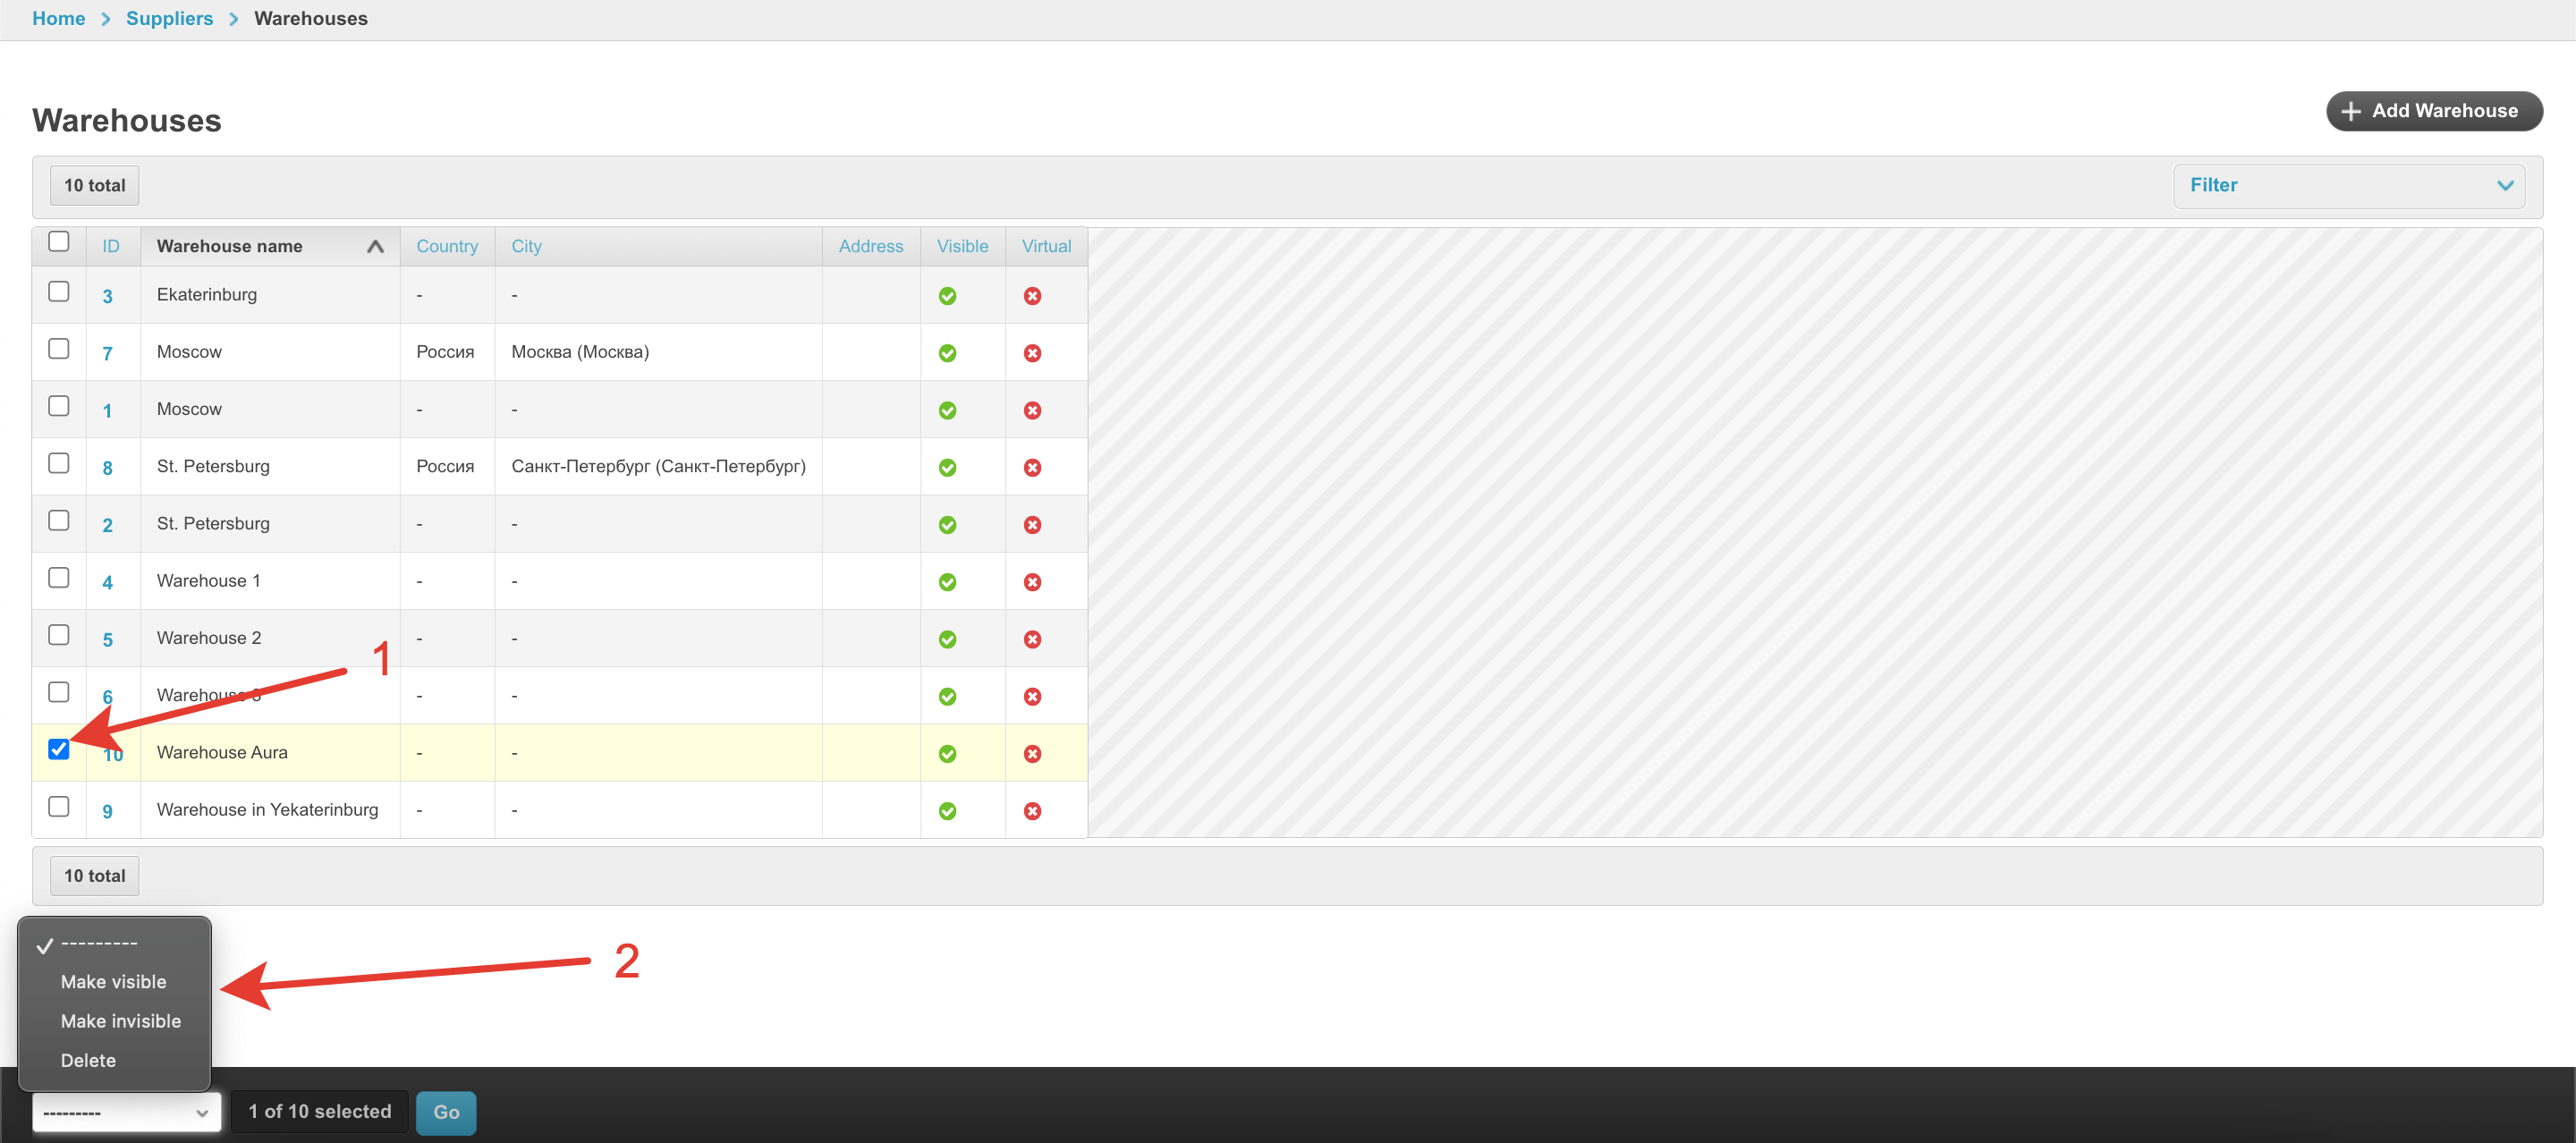Click green visible icon for Warehouse in Yekaterinburg
2576x1143 pixels.
947,811
